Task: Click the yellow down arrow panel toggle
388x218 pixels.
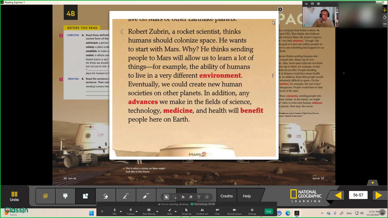Action: [x=373, y=183]
